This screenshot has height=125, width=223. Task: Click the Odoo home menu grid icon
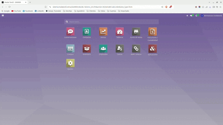tap(3, 15)
